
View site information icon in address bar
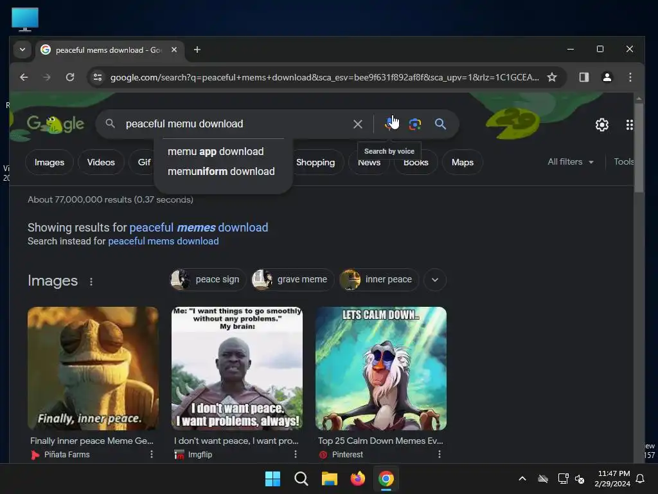tap(98, 77)
